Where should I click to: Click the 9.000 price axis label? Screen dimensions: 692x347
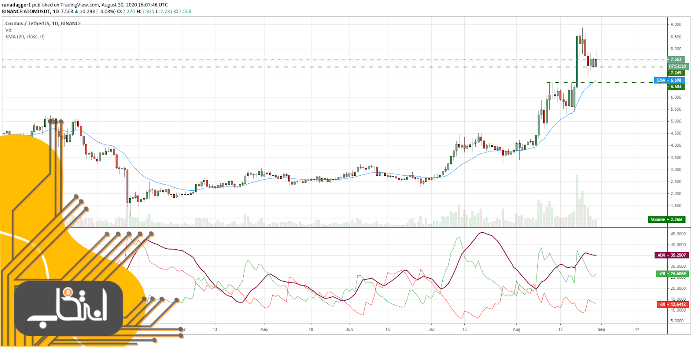click(x=676, y=25)
